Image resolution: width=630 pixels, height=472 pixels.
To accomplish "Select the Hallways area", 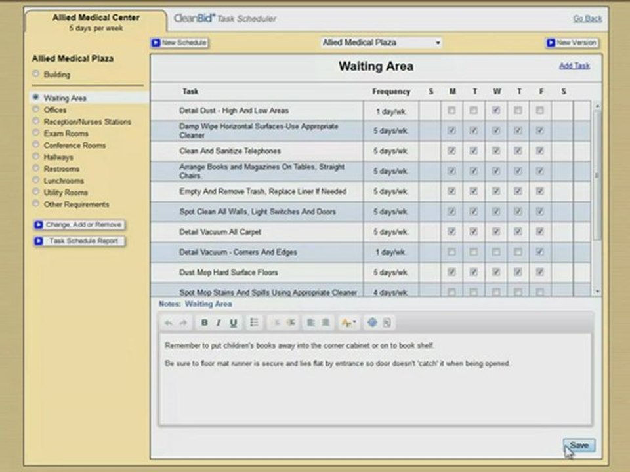I will coord(35,156).
